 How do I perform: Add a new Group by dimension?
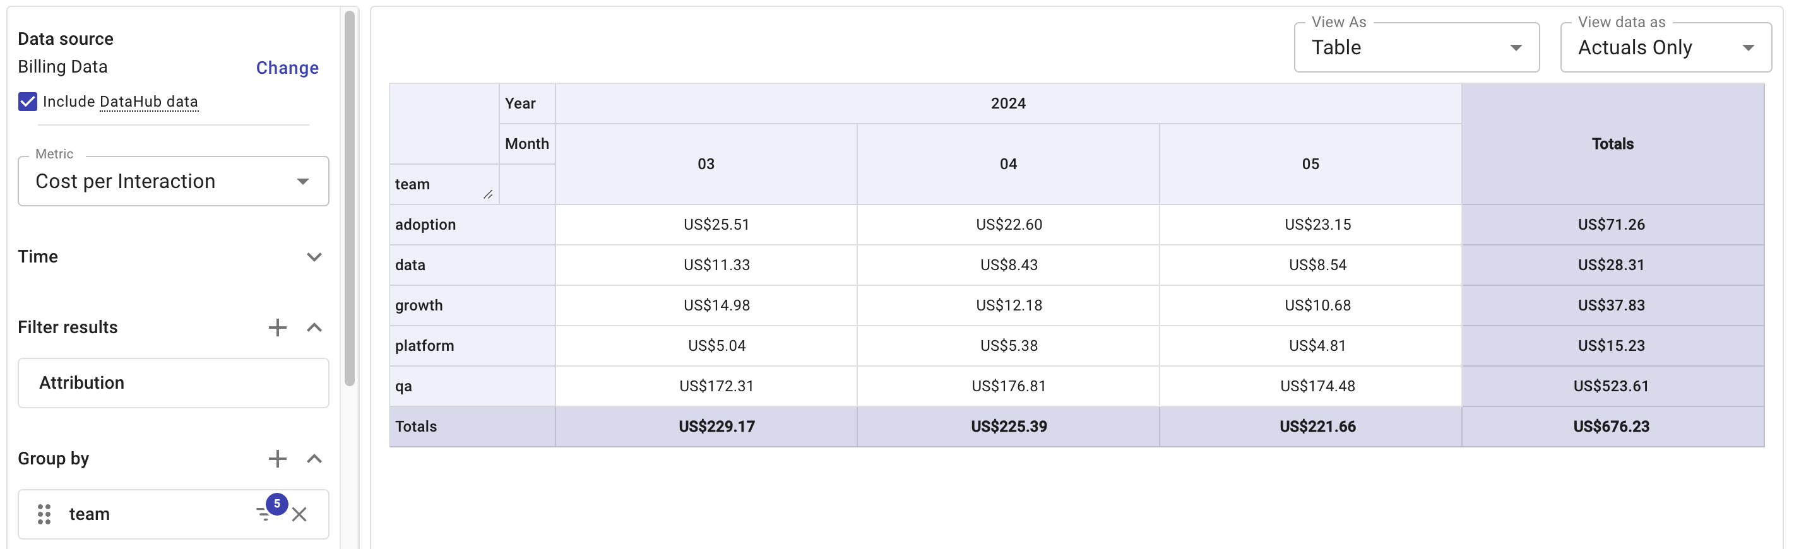tap(277, 459)
